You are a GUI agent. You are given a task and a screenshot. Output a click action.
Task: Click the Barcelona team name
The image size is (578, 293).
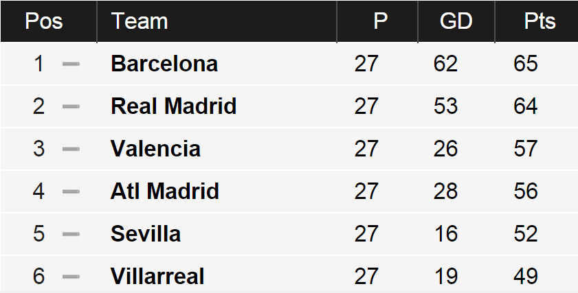164,64
